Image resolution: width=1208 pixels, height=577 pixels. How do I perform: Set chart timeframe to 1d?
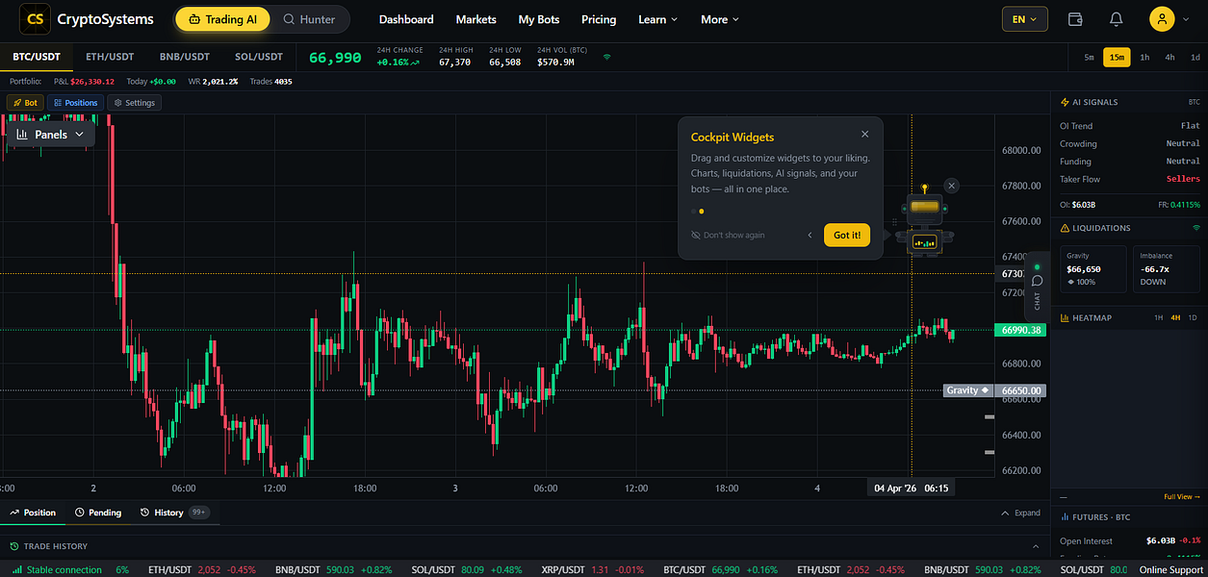(1195, 57)
